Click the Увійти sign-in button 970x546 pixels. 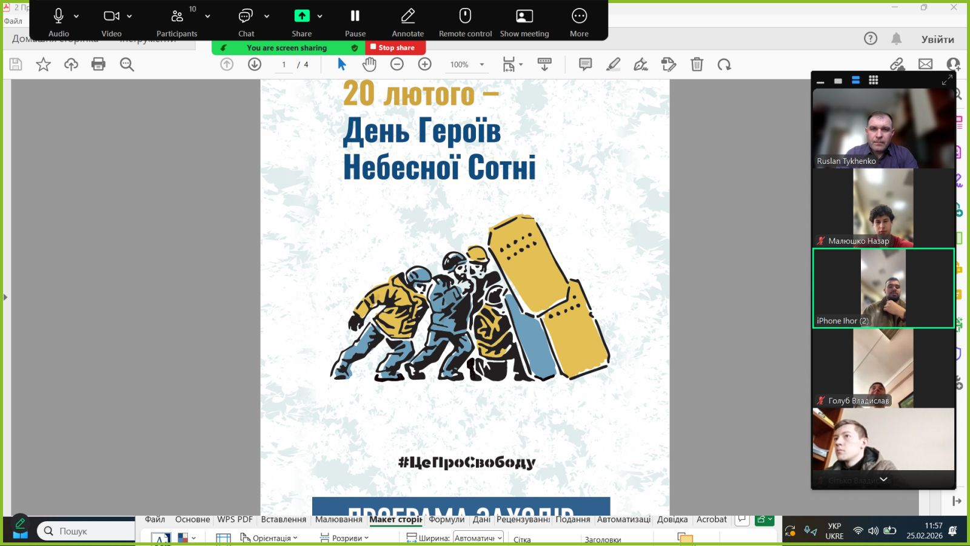click(937, 39)
